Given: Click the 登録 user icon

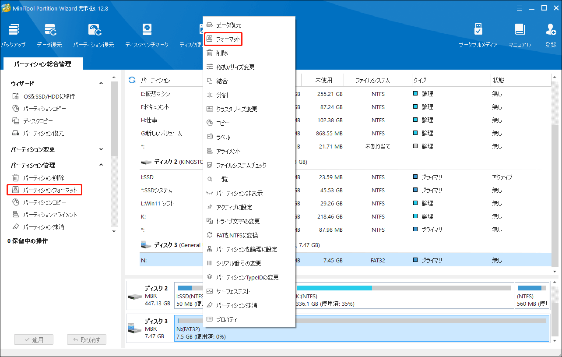Looking at the screenshot, I should coord(551,35).
